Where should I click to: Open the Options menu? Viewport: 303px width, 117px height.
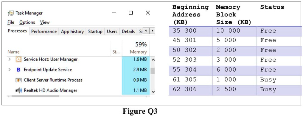[x=27, y=22]
